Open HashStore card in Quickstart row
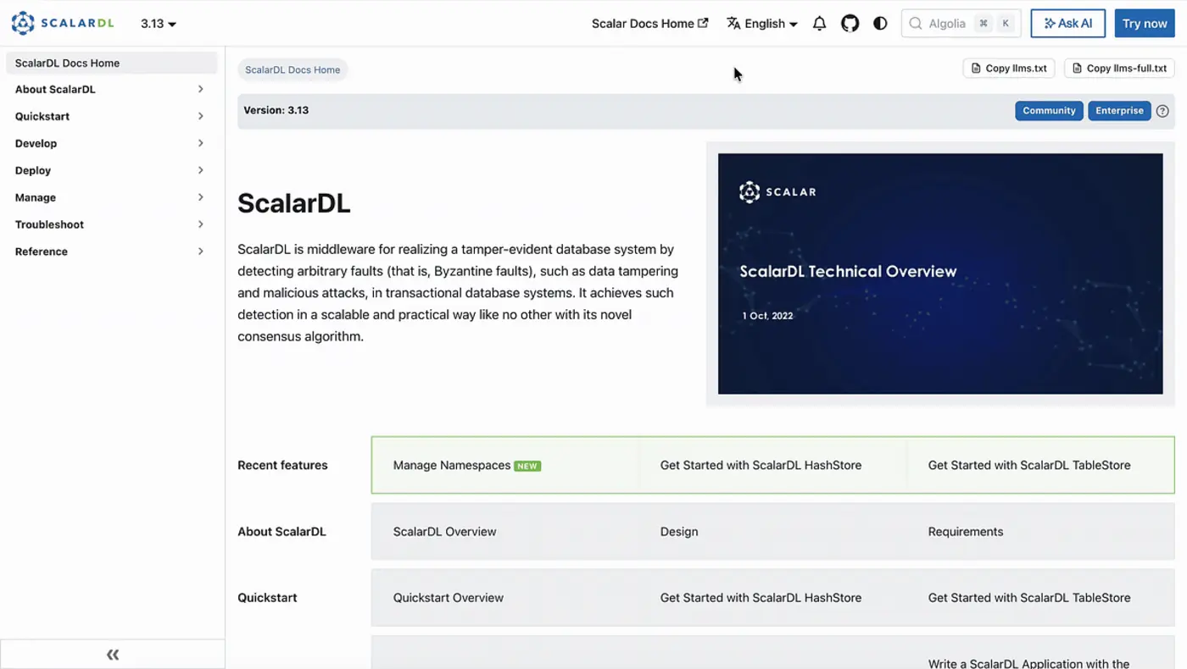The image size is (1187, 669). [772, 598]
